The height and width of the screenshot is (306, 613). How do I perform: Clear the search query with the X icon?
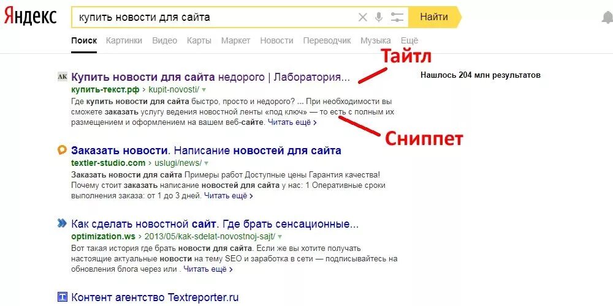tap(363, 17)
